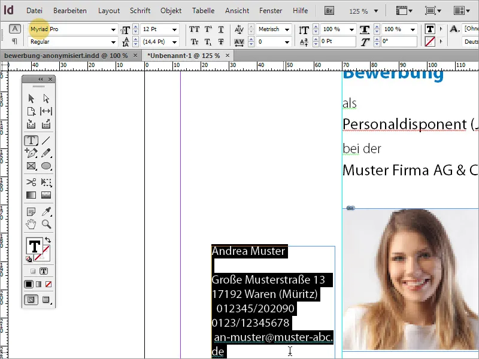The width and height of the screenshot is (479, 359).
Task: Click the Preview view mode button
Action: pyautogui.click(x=46, y=300)
